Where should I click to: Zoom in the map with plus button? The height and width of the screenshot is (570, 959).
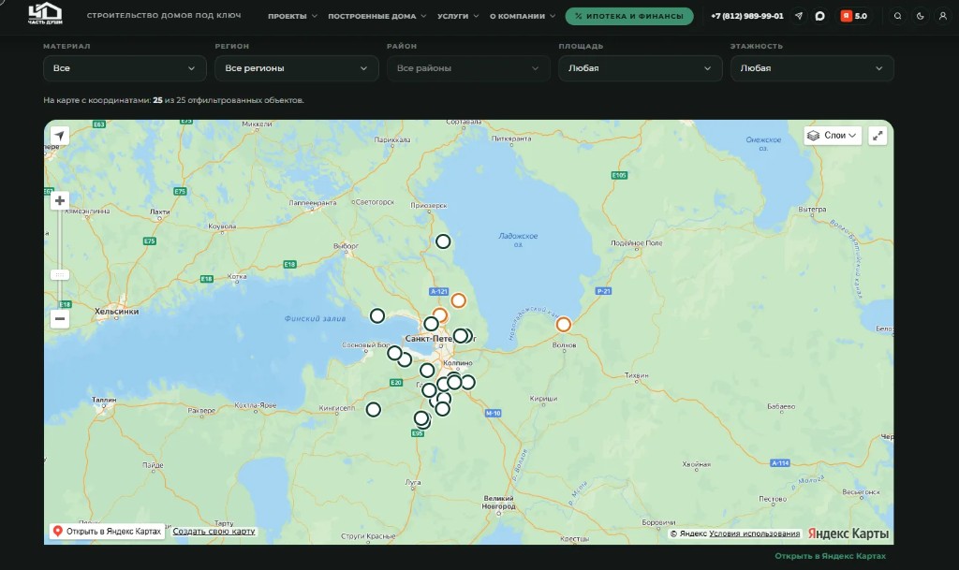click(x=59, y=200)
